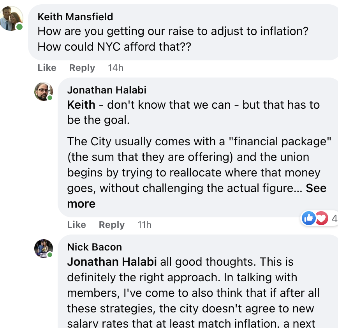
Task: Open Keith Mansfield's profile picture
Action: coord(11,18)
